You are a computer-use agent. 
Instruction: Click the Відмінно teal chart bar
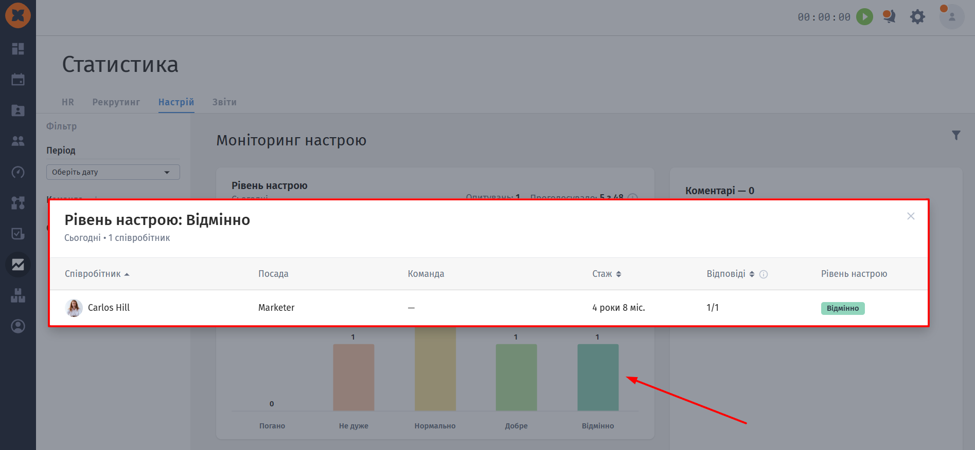point(598,377)
